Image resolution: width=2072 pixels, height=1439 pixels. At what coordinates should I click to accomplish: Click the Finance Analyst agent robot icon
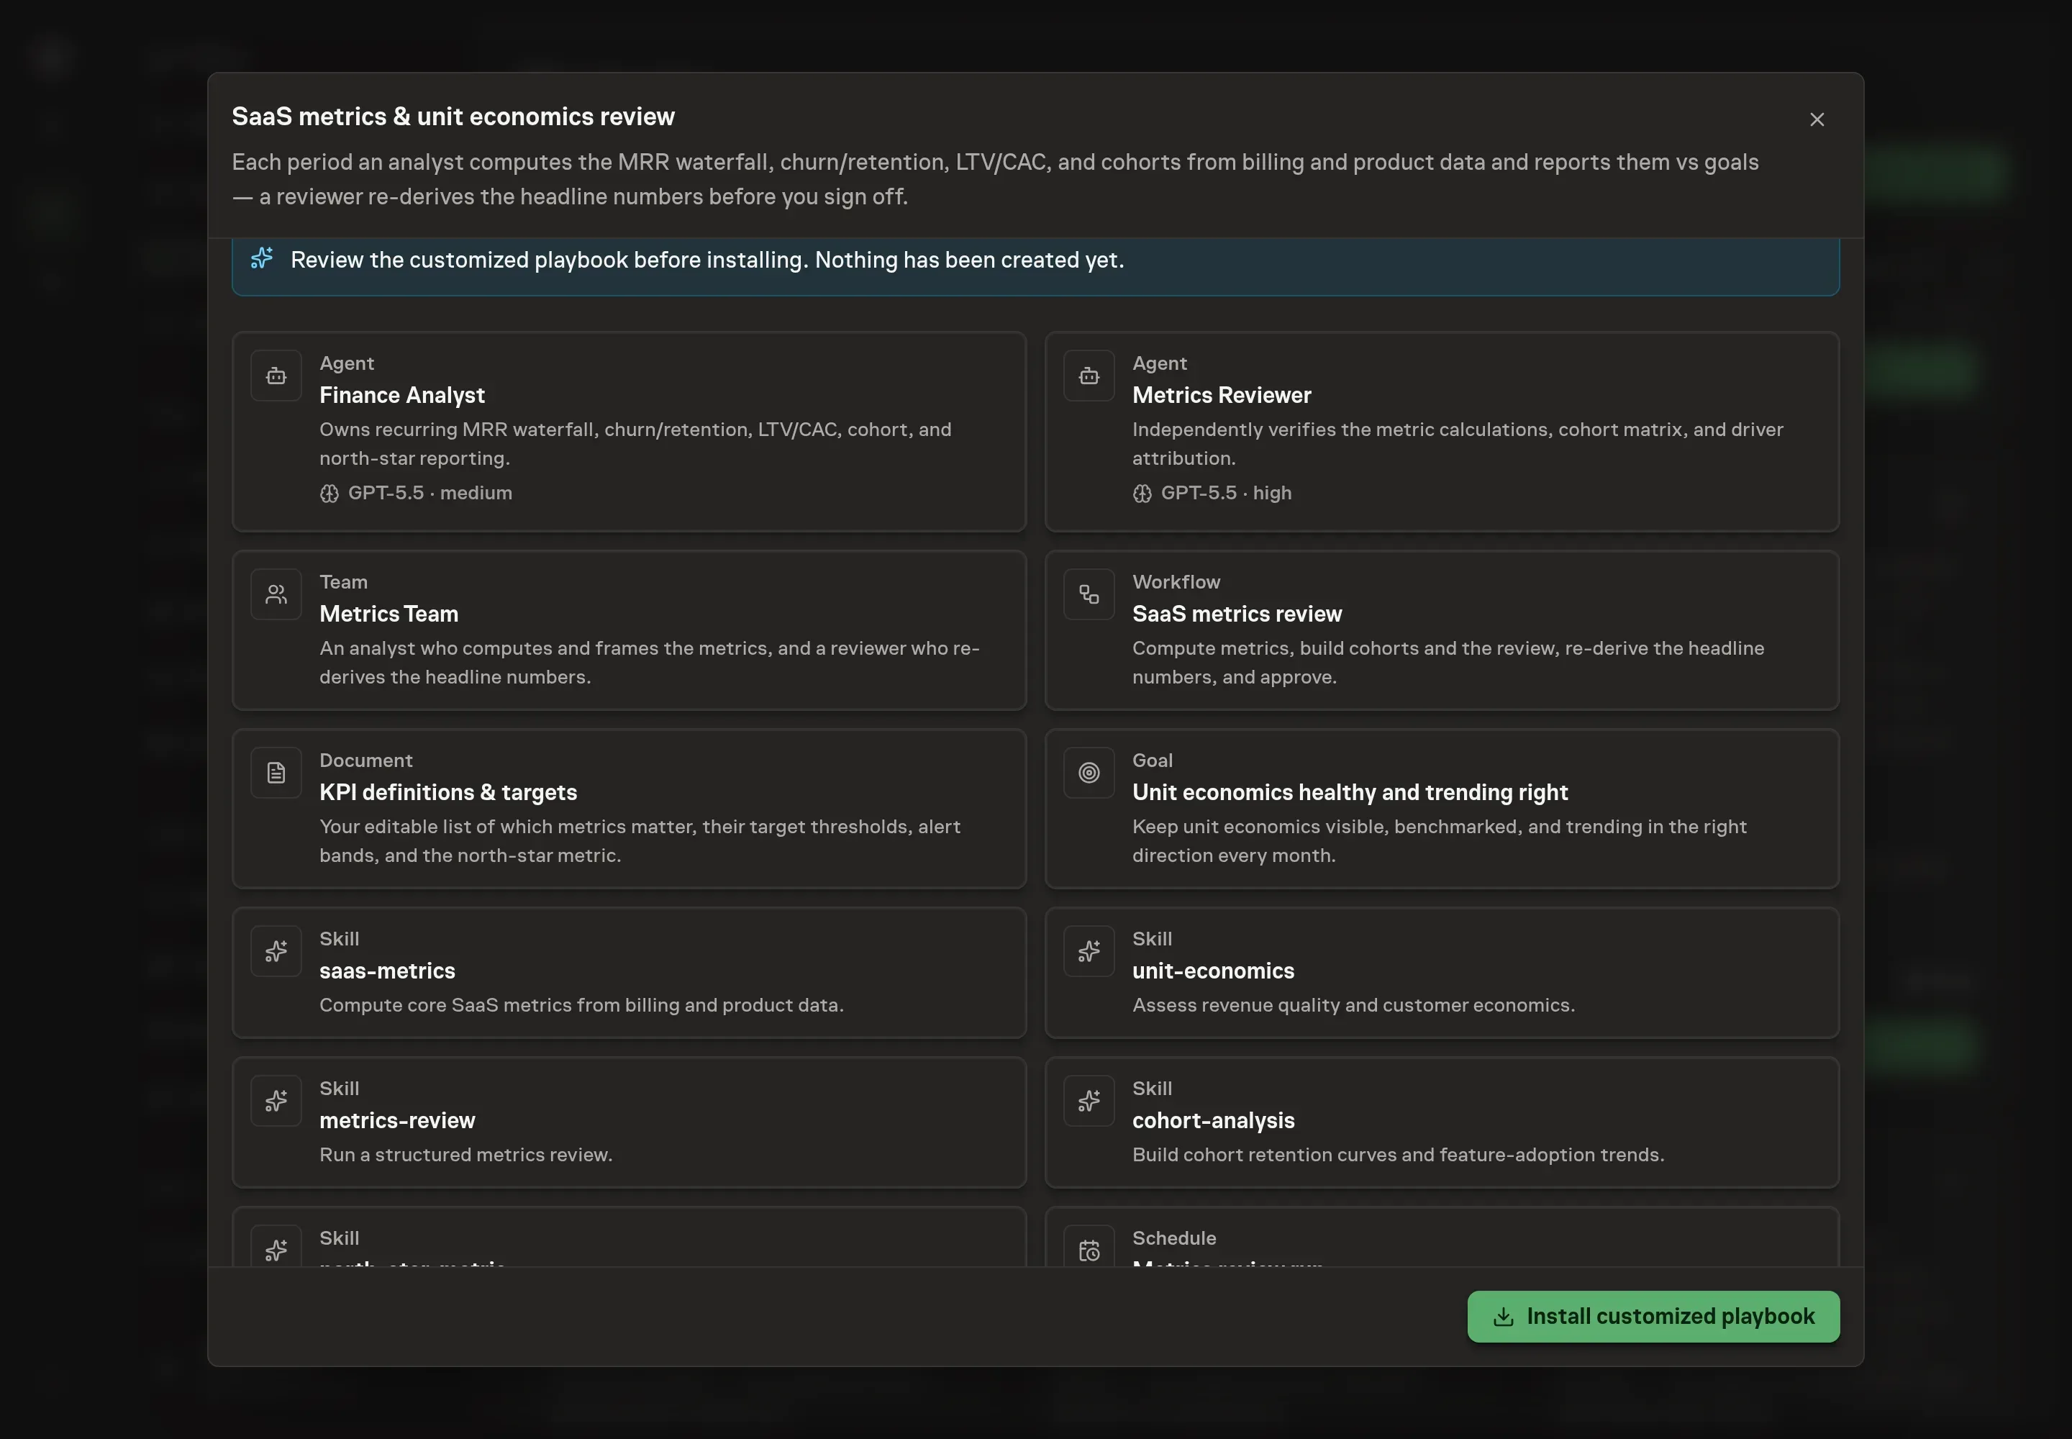(x=276, y=375)
